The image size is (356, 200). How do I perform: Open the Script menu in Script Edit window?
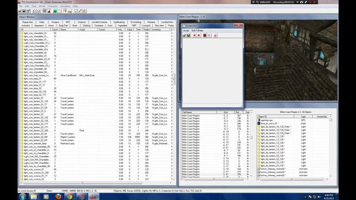(186, 31)
